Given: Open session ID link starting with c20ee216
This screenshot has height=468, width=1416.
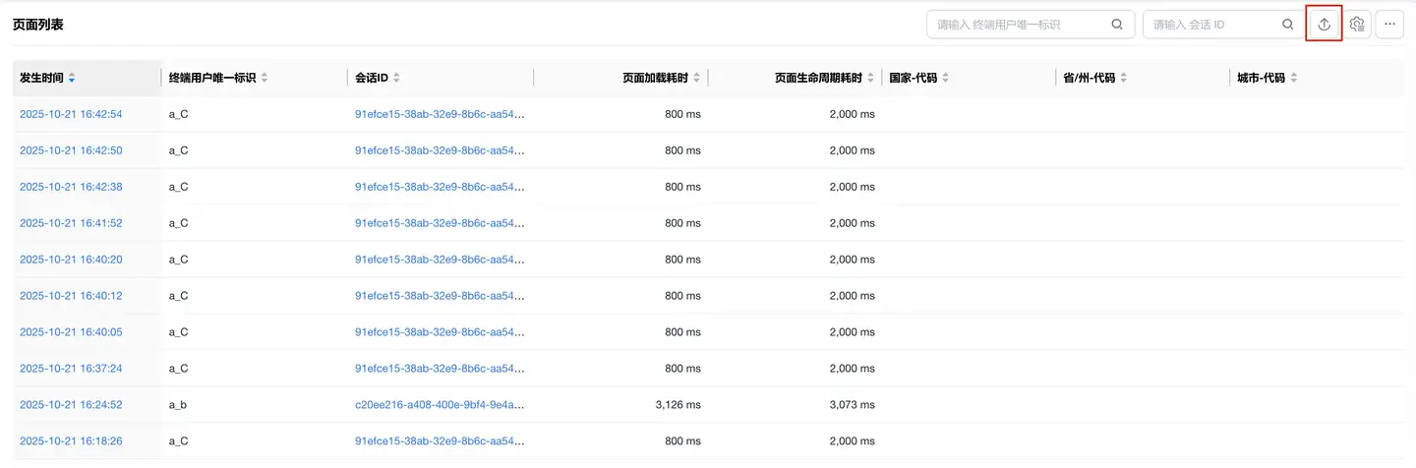Looking at the screenshot, I should 440,405.
